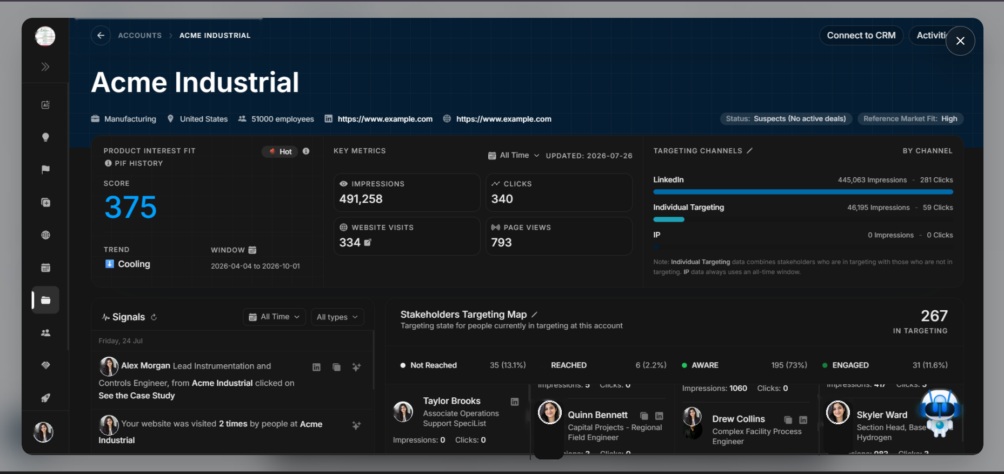Select the ENGAGED targeting column header
Viewport: 1004px width, 474px height.
(885, 365)
